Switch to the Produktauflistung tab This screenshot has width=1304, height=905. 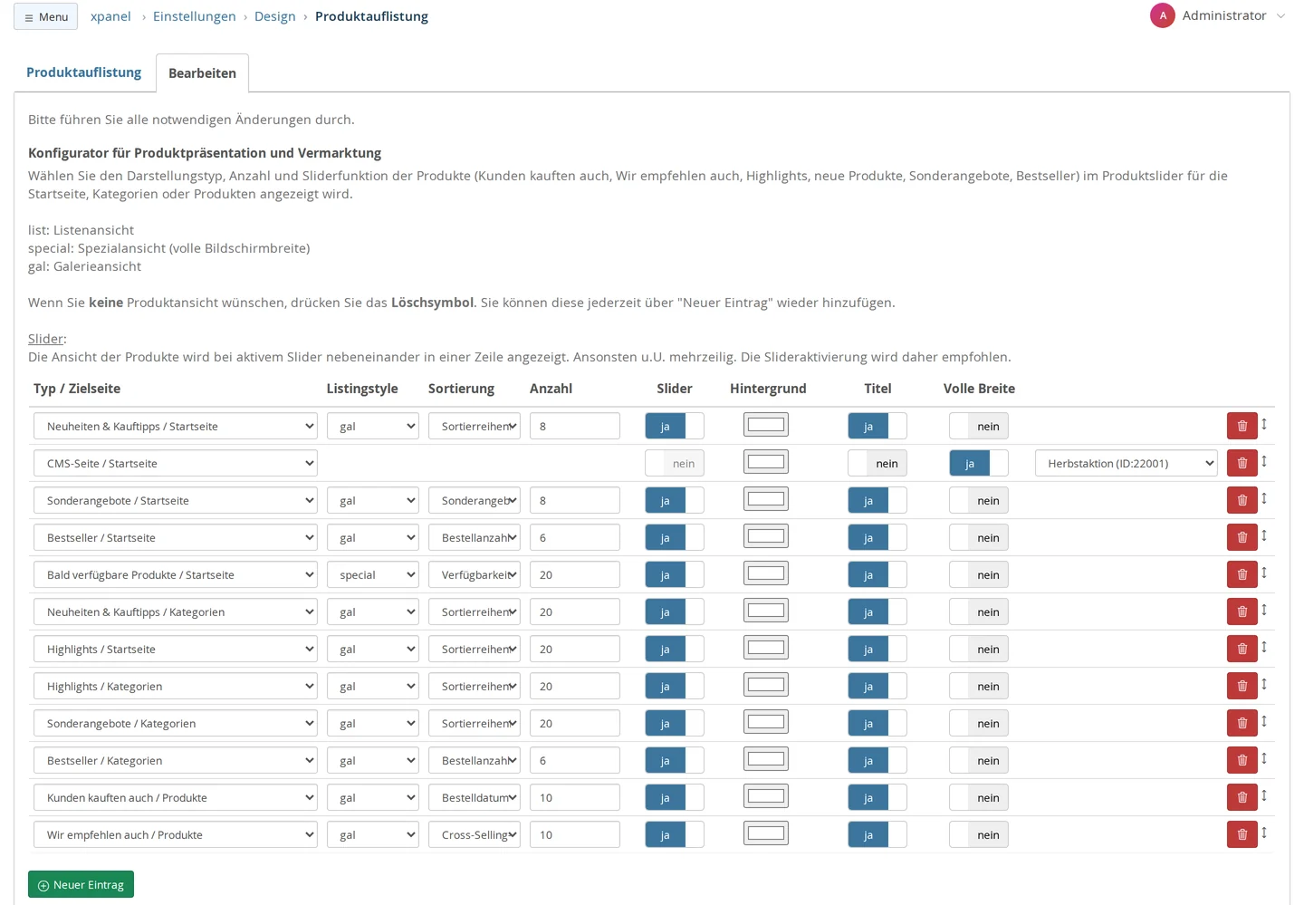coord(83,72)
